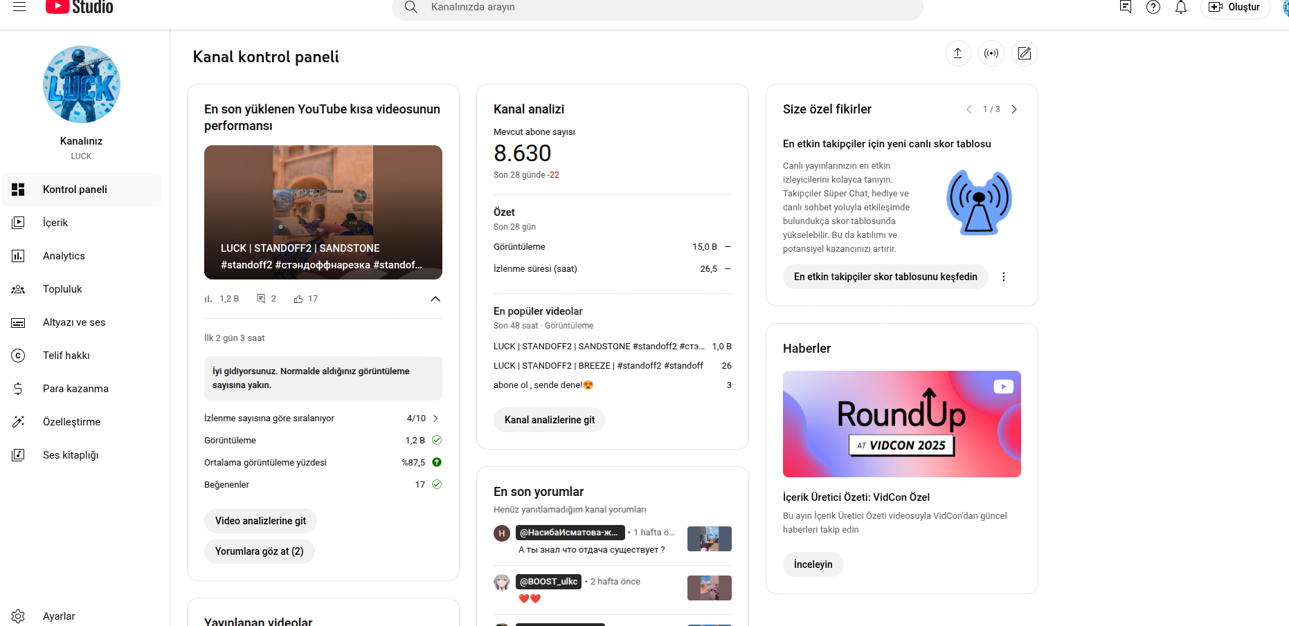The height and width of the screenshot is (626, 1289).
Task: Open Altyazı ve ses section
Action: point(82,322)
